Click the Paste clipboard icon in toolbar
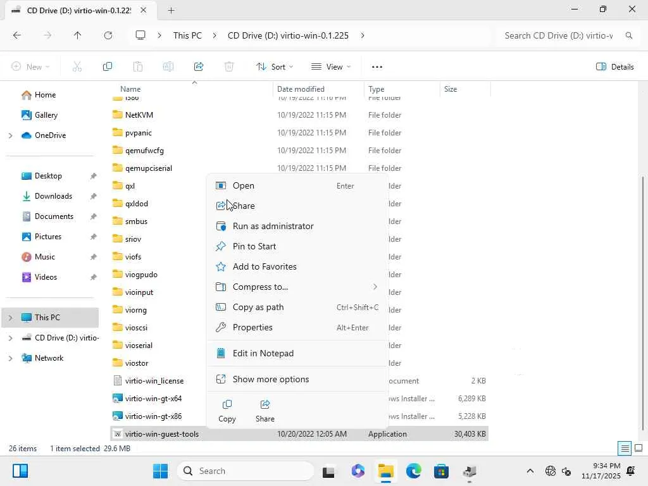The image size is (648, 486). [137, 66]
